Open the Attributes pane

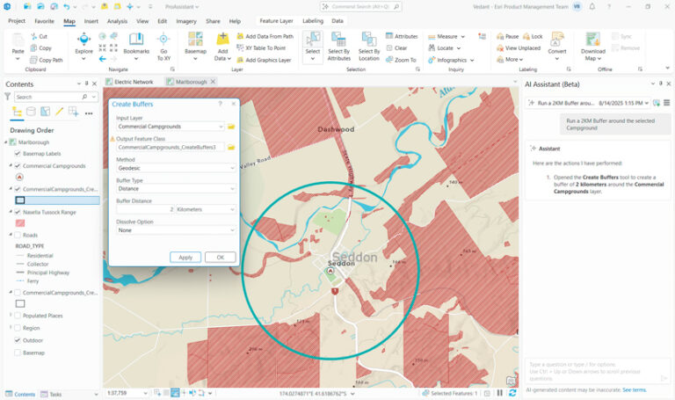[x=402, y=37]
